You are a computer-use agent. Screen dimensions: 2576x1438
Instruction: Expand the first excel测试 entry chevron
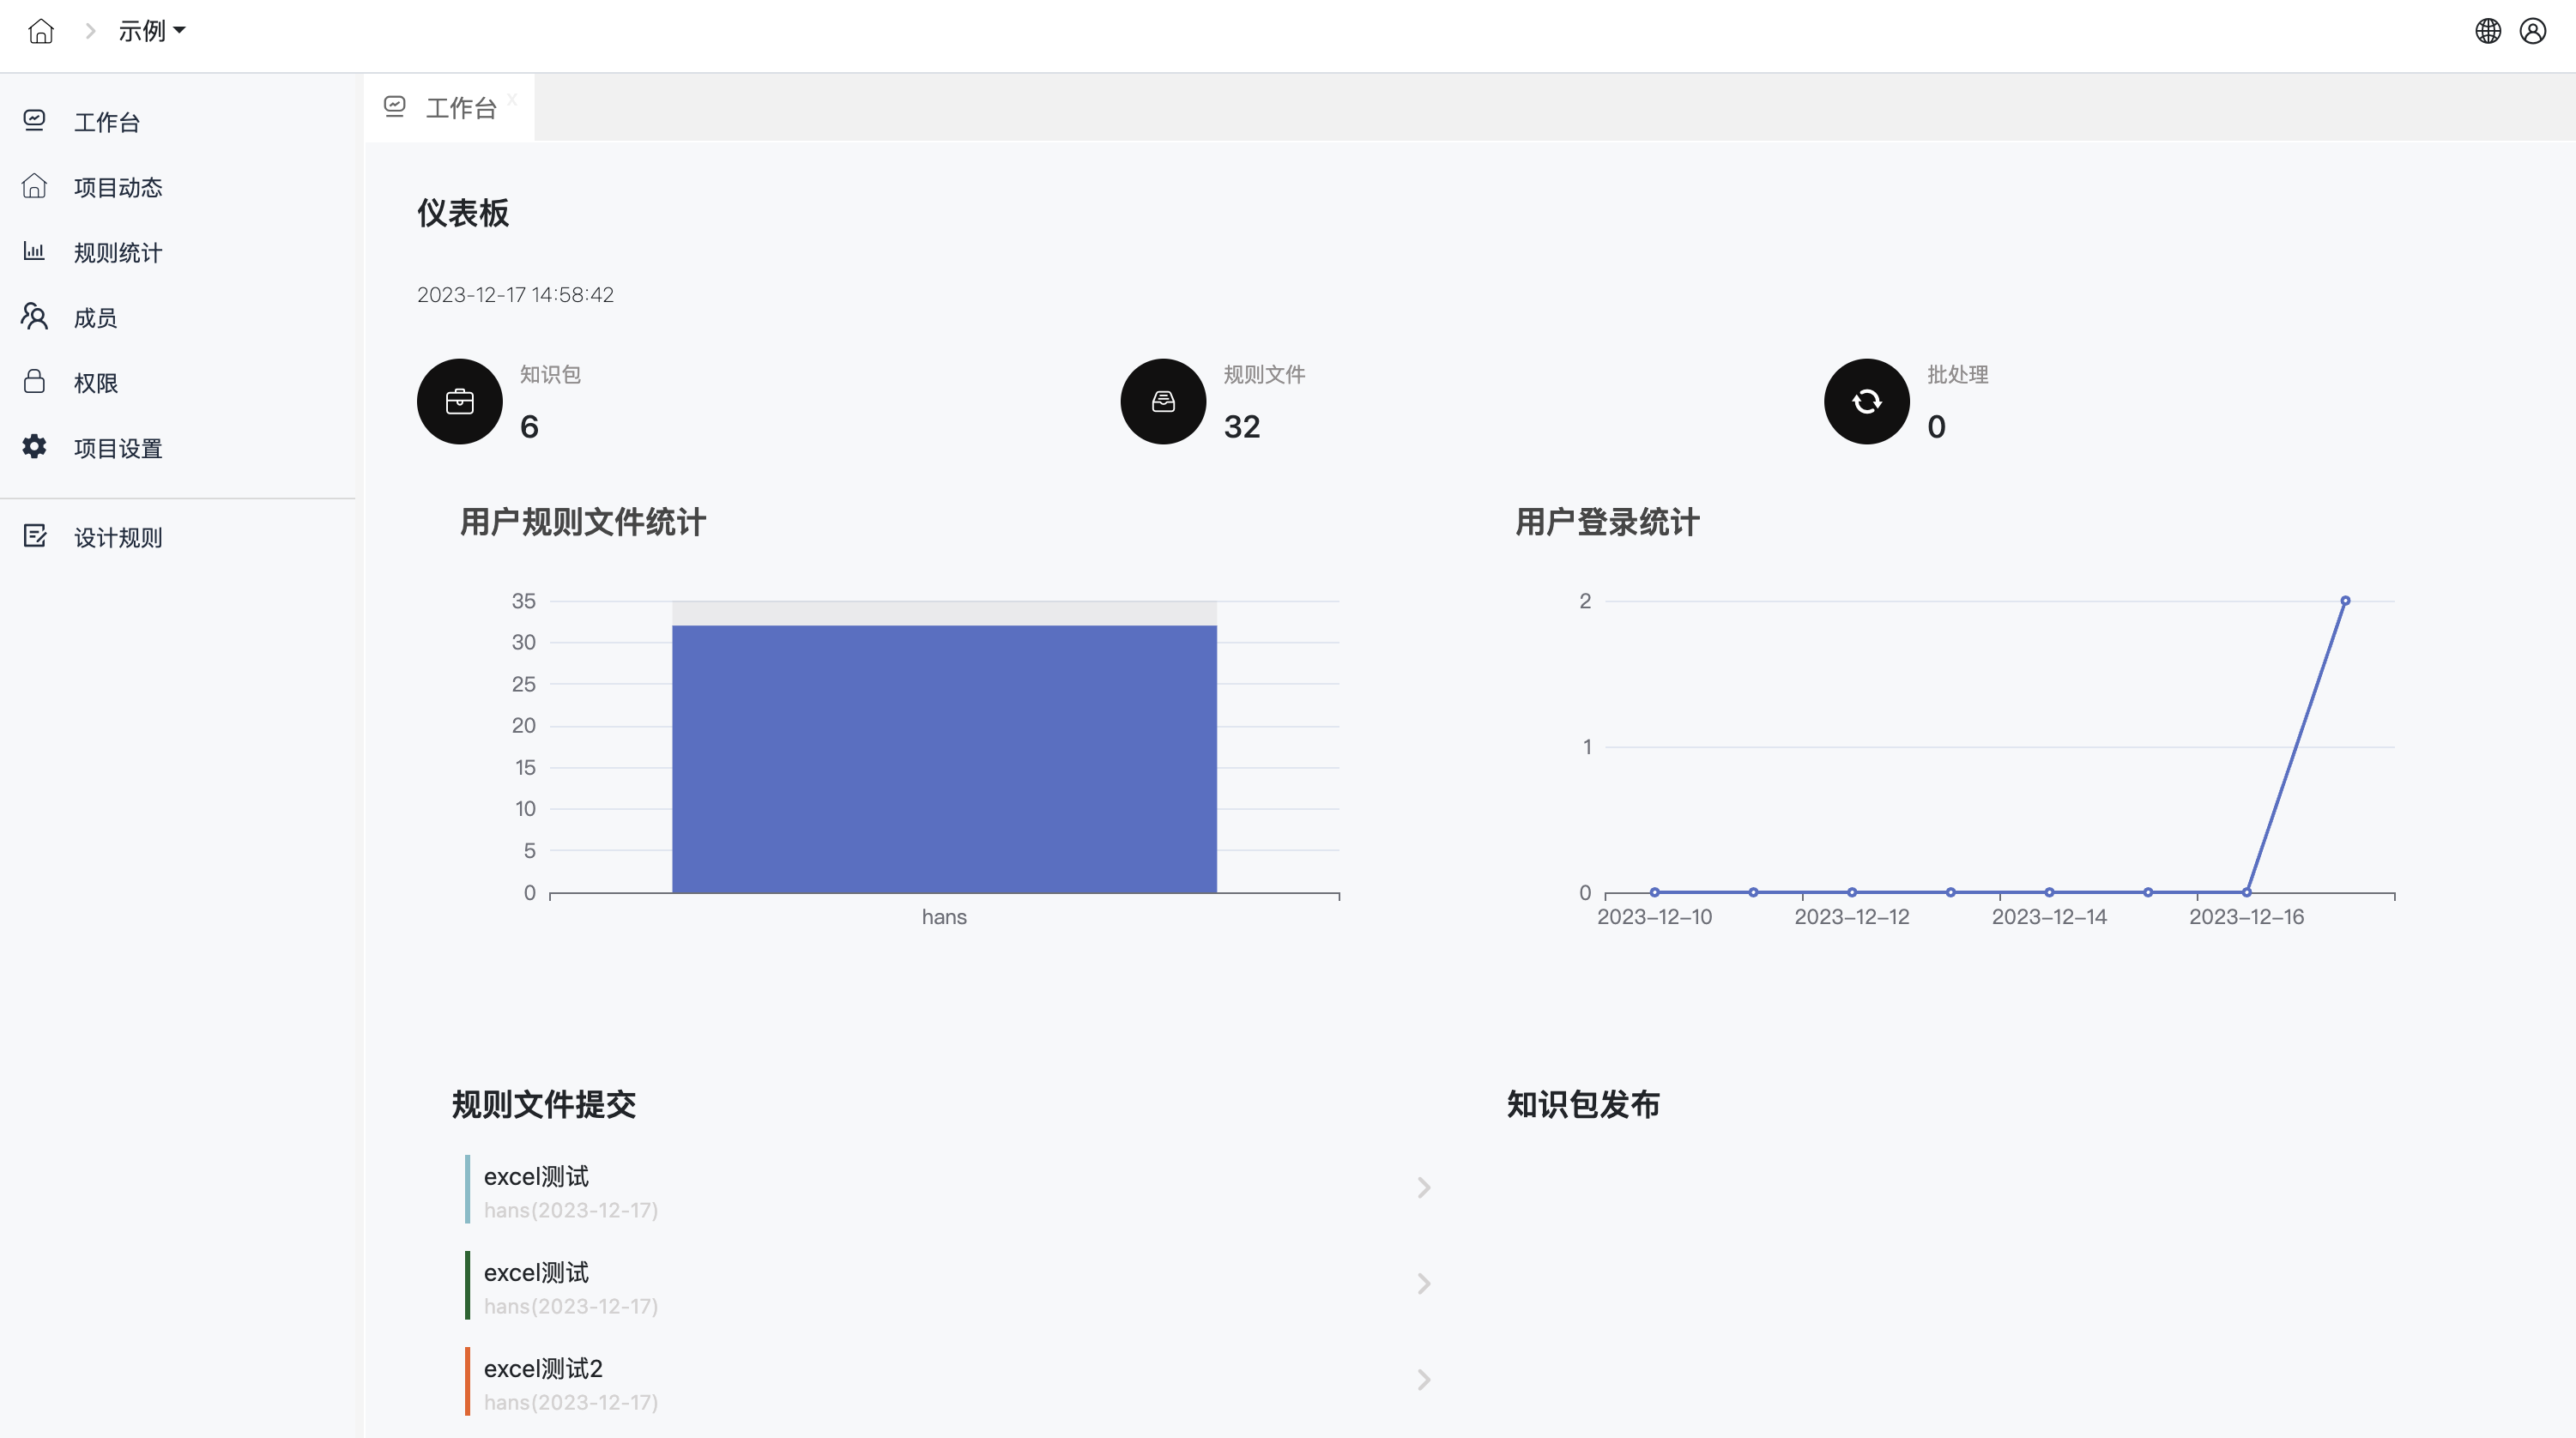pyautogui.click(x=1424, y=1187)
